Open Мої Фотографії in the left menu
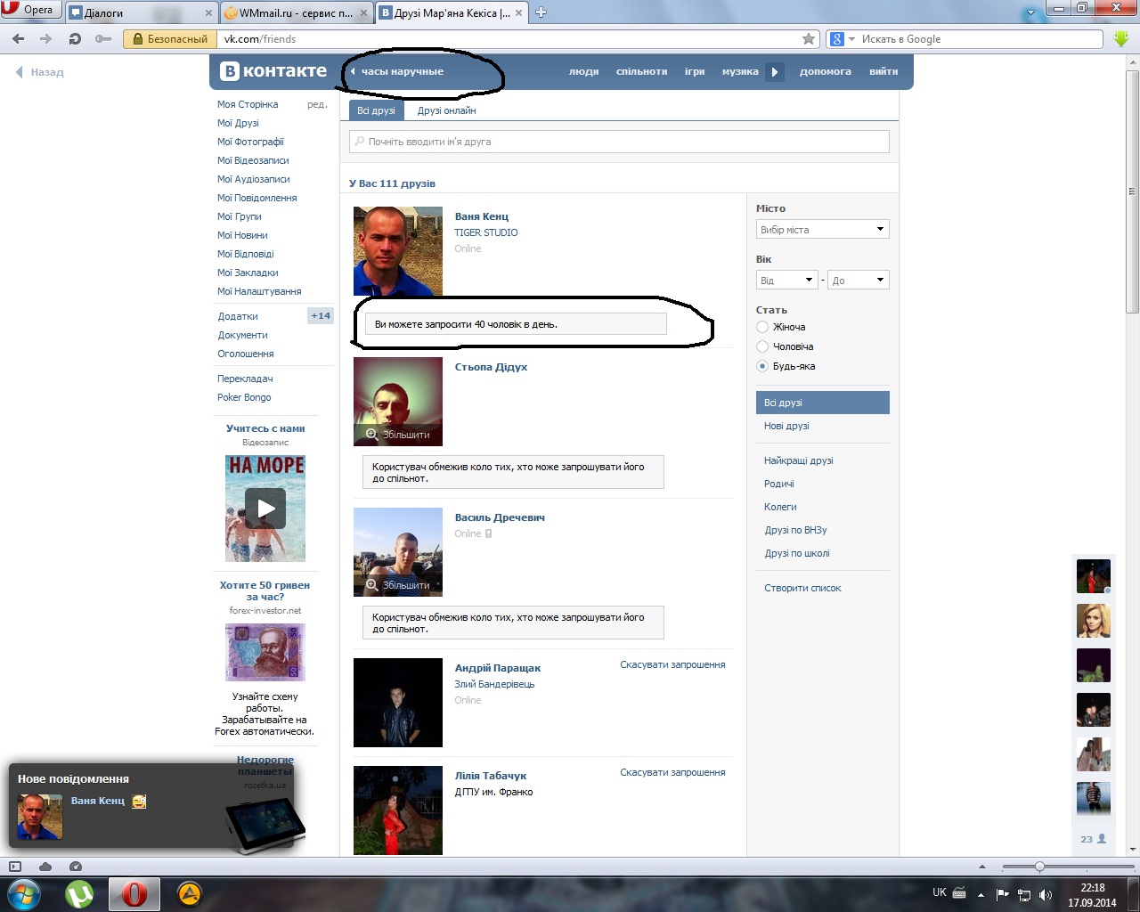 point(250,142)
